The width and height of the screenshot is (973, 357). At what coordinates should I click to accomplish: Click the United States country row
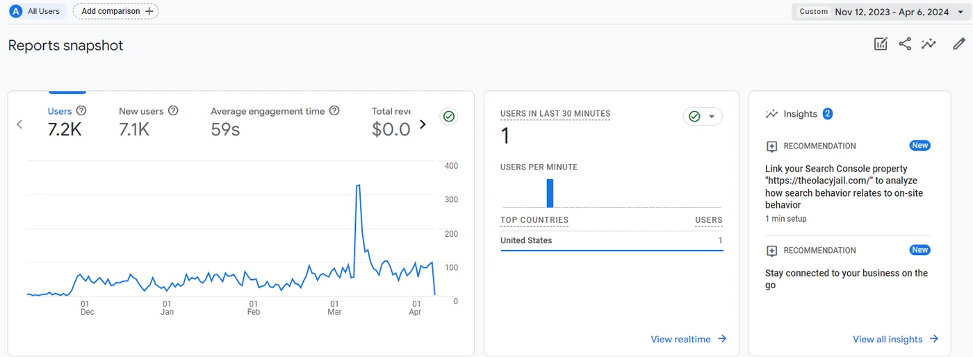click(612, 240)
